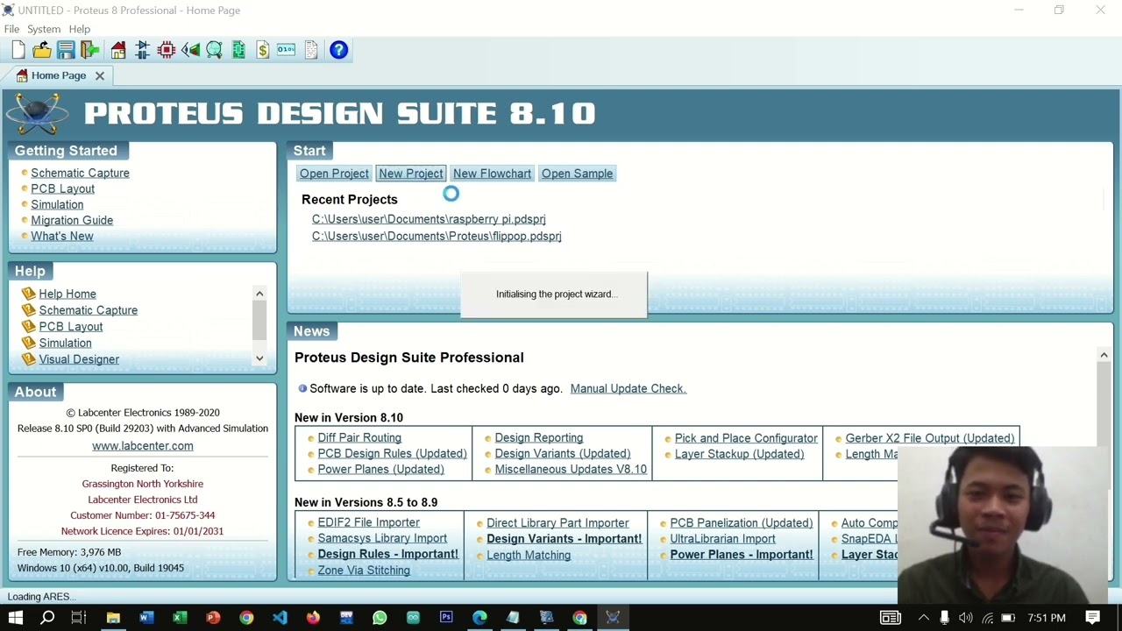The width and height of the screenshot is (1122, 631).
Task: Open PCB Layout in Getting Started
Action: point(62,188)
